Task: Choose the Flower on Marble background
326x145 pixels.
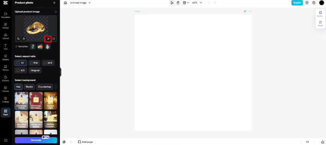Action: coord(36,119)
